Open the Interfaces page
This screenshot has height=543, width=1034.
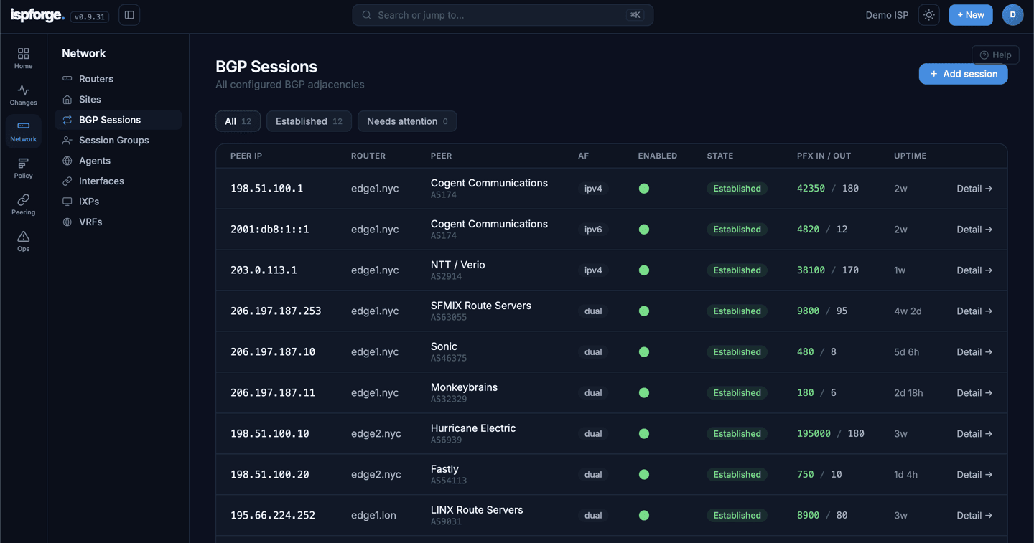point(118,181)
